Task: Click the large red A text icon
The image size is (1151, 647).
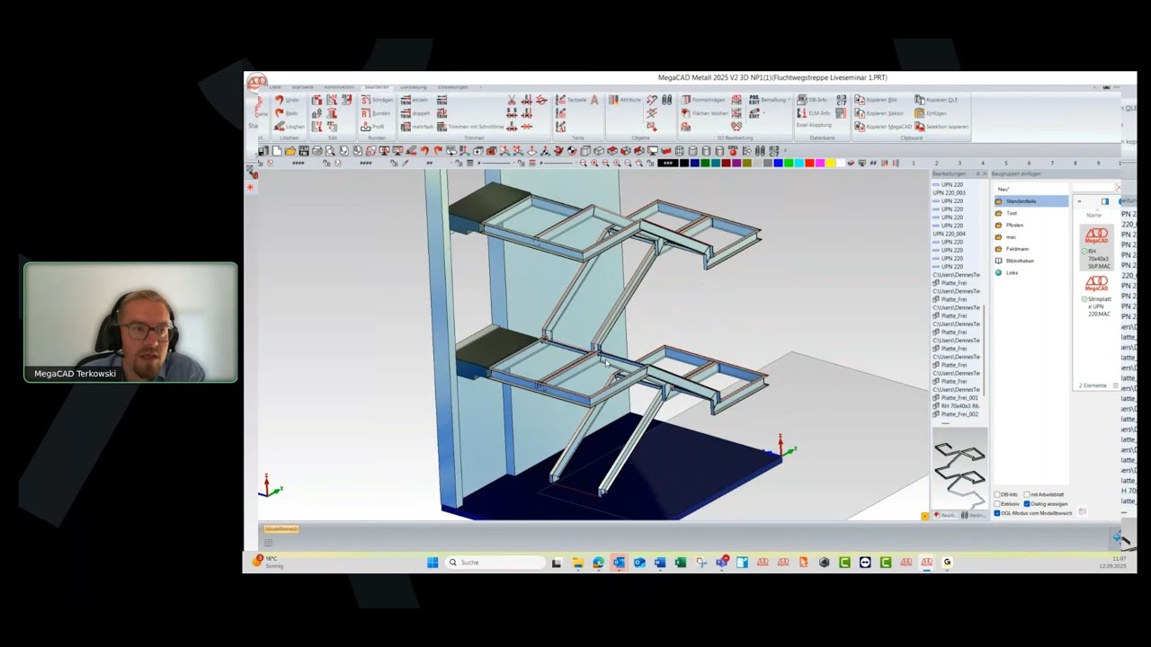Action: [x=594, y=100]
